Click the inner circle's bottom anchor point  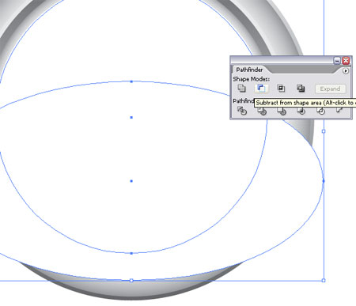[131, 253]
